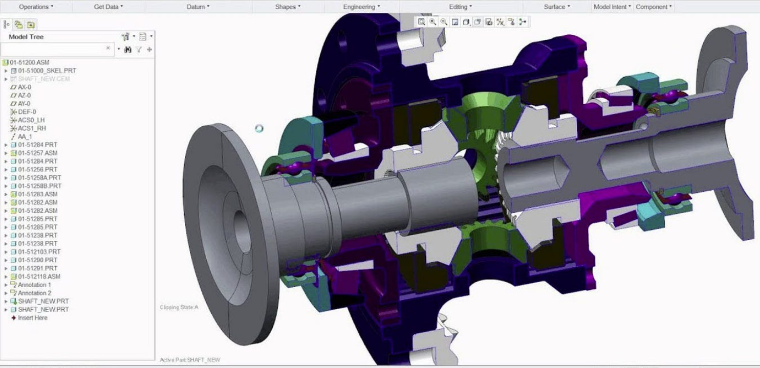This screenshot has height=368, width=760.
Task: Expand the 01-51257.ASM node
Action: click(6, 153)
